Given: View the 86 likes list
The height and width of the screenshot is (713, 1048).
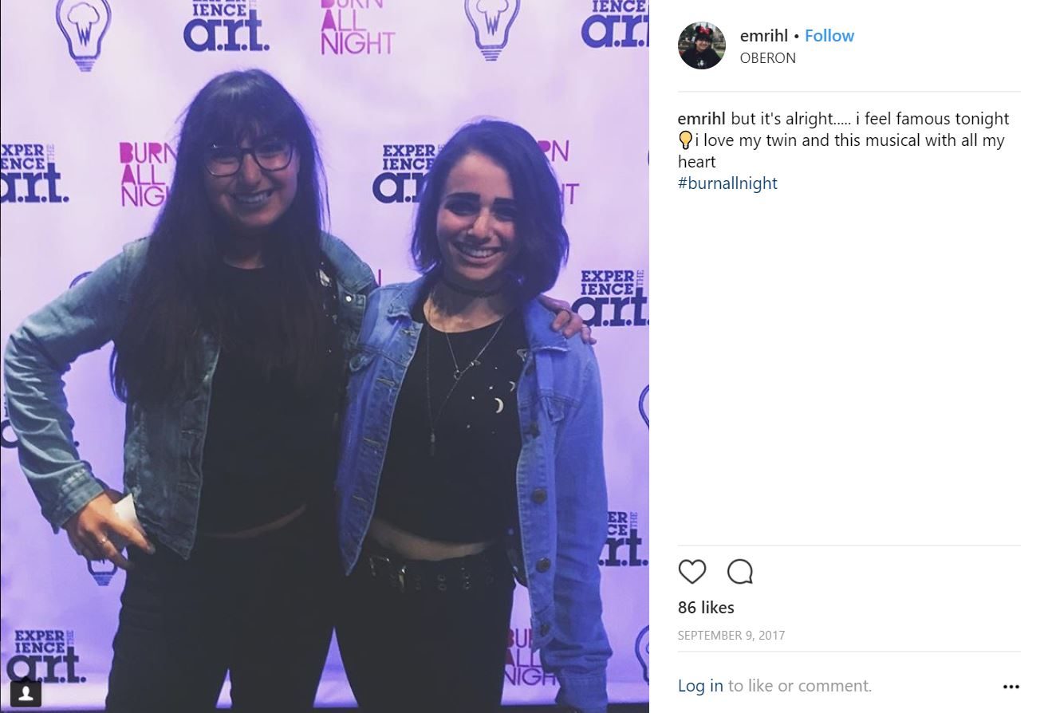Looking at the screenshot, I should coord(706,608).
